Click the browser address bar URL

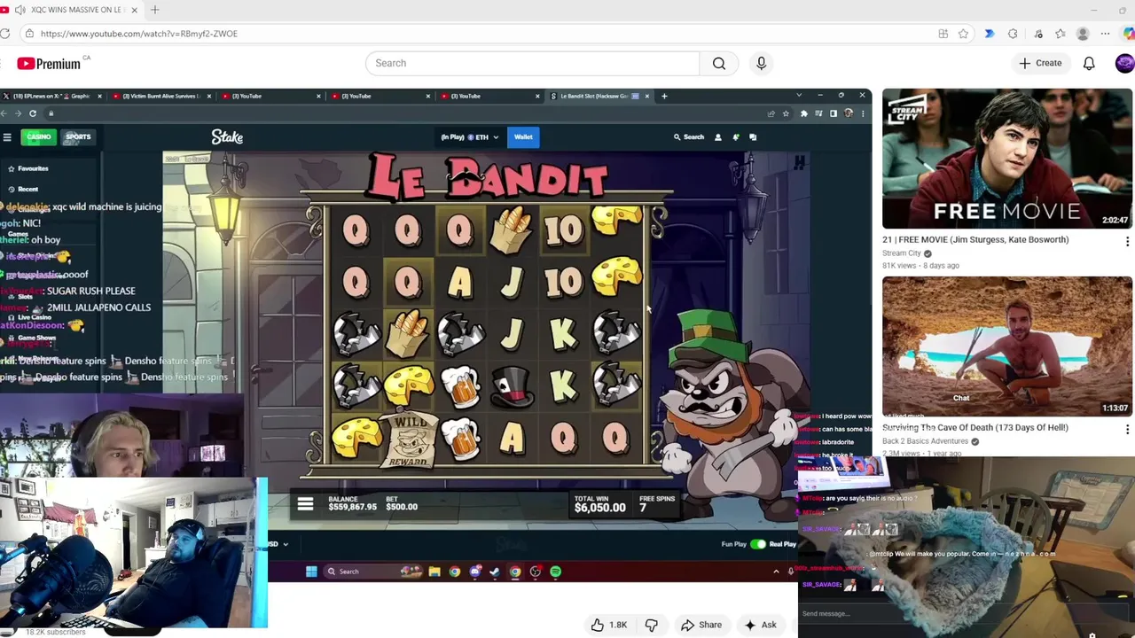point(139,34)
